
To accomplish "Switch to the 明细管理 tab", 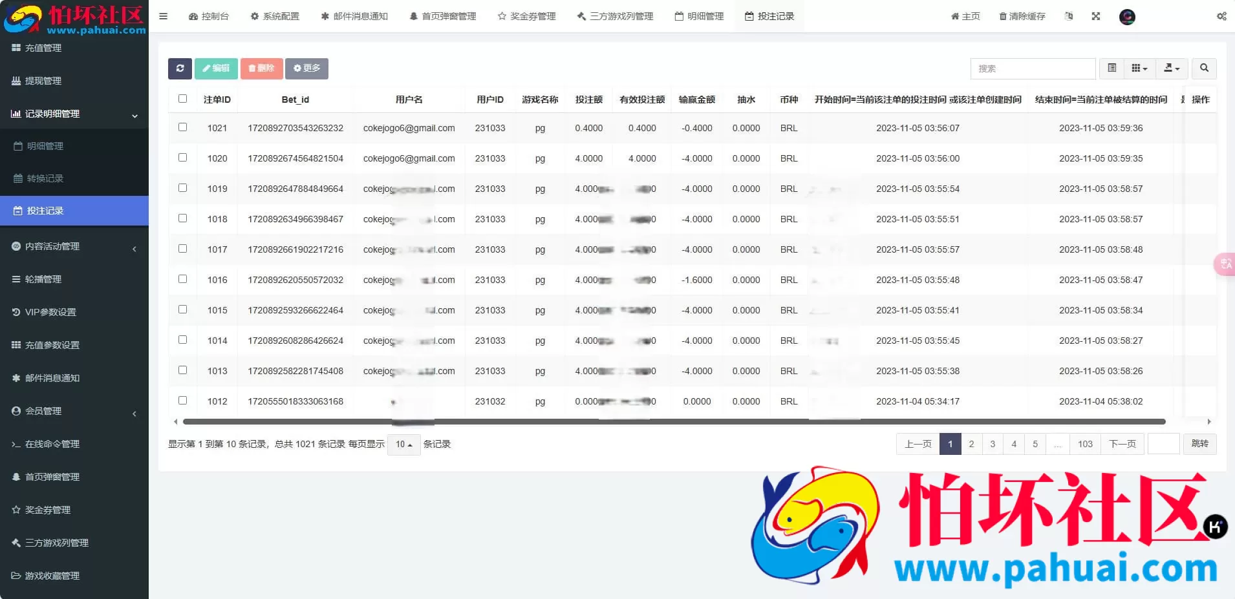I will [698, 16].
